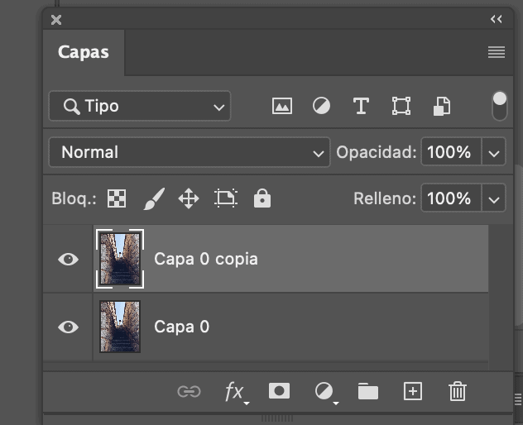
Task: Filter for adjustment layers icon
Action: click(321, 106)
